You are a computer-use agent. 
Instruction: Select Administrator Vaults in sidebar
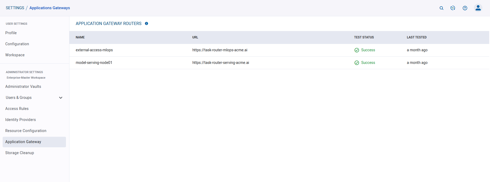pos(23,87)
